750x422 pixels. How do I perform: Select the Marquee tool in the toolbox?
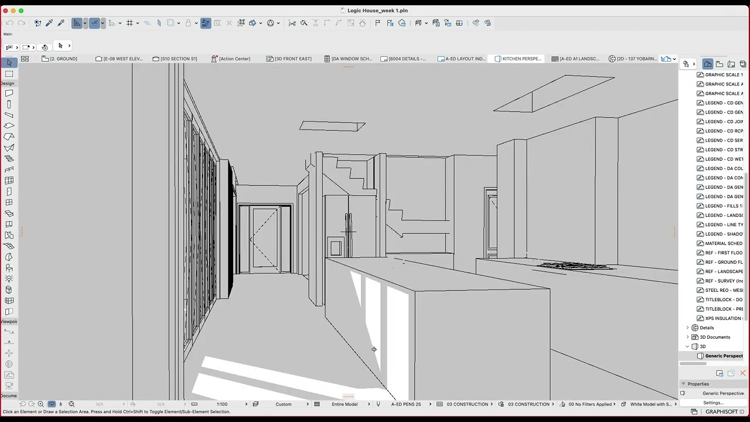[x=9, y=74]
